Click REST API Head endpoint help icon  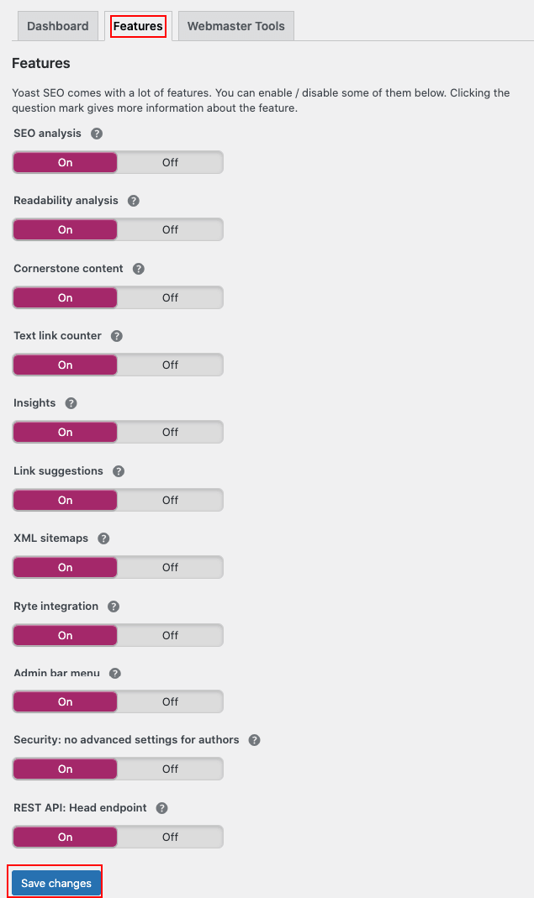(x=162, y=808)
